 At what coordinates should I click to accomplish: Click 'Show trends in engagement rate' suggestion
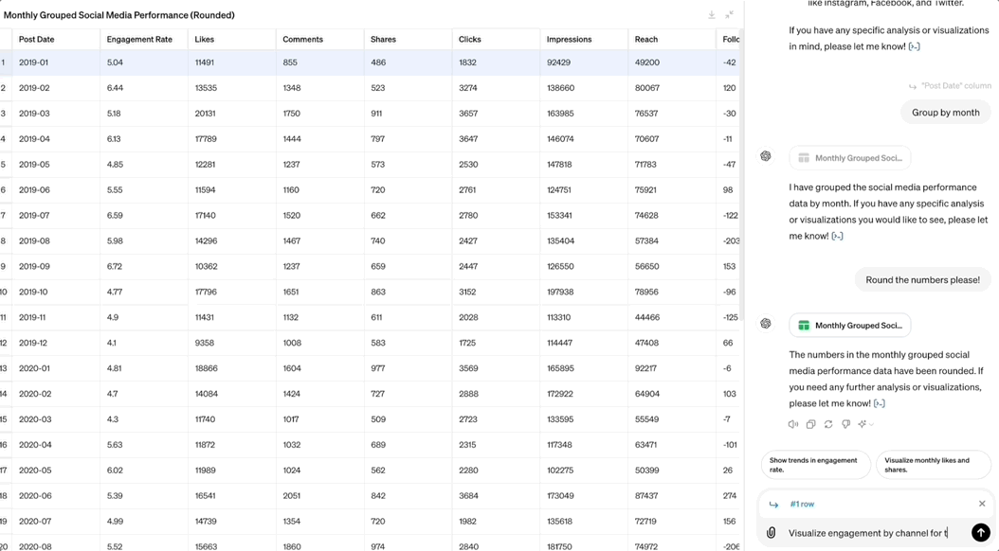pos(815,465)
